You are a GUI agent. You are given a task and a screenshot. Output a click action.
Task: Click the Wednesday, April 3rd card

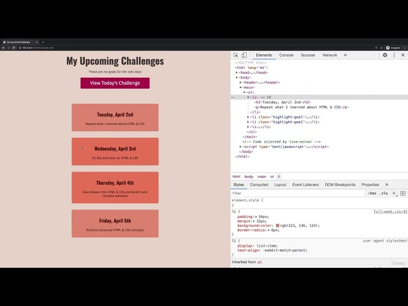tap(115, 152)
